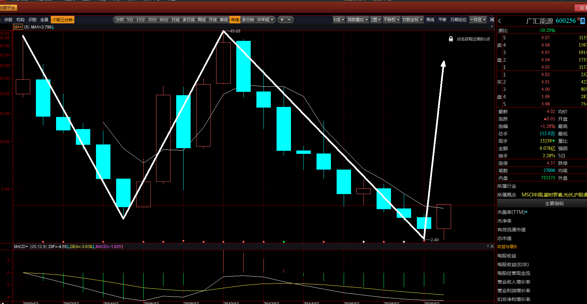Open the 半年线 period dropdown
The height and width of the screenshot is (304, 587).
pos(265,20)
